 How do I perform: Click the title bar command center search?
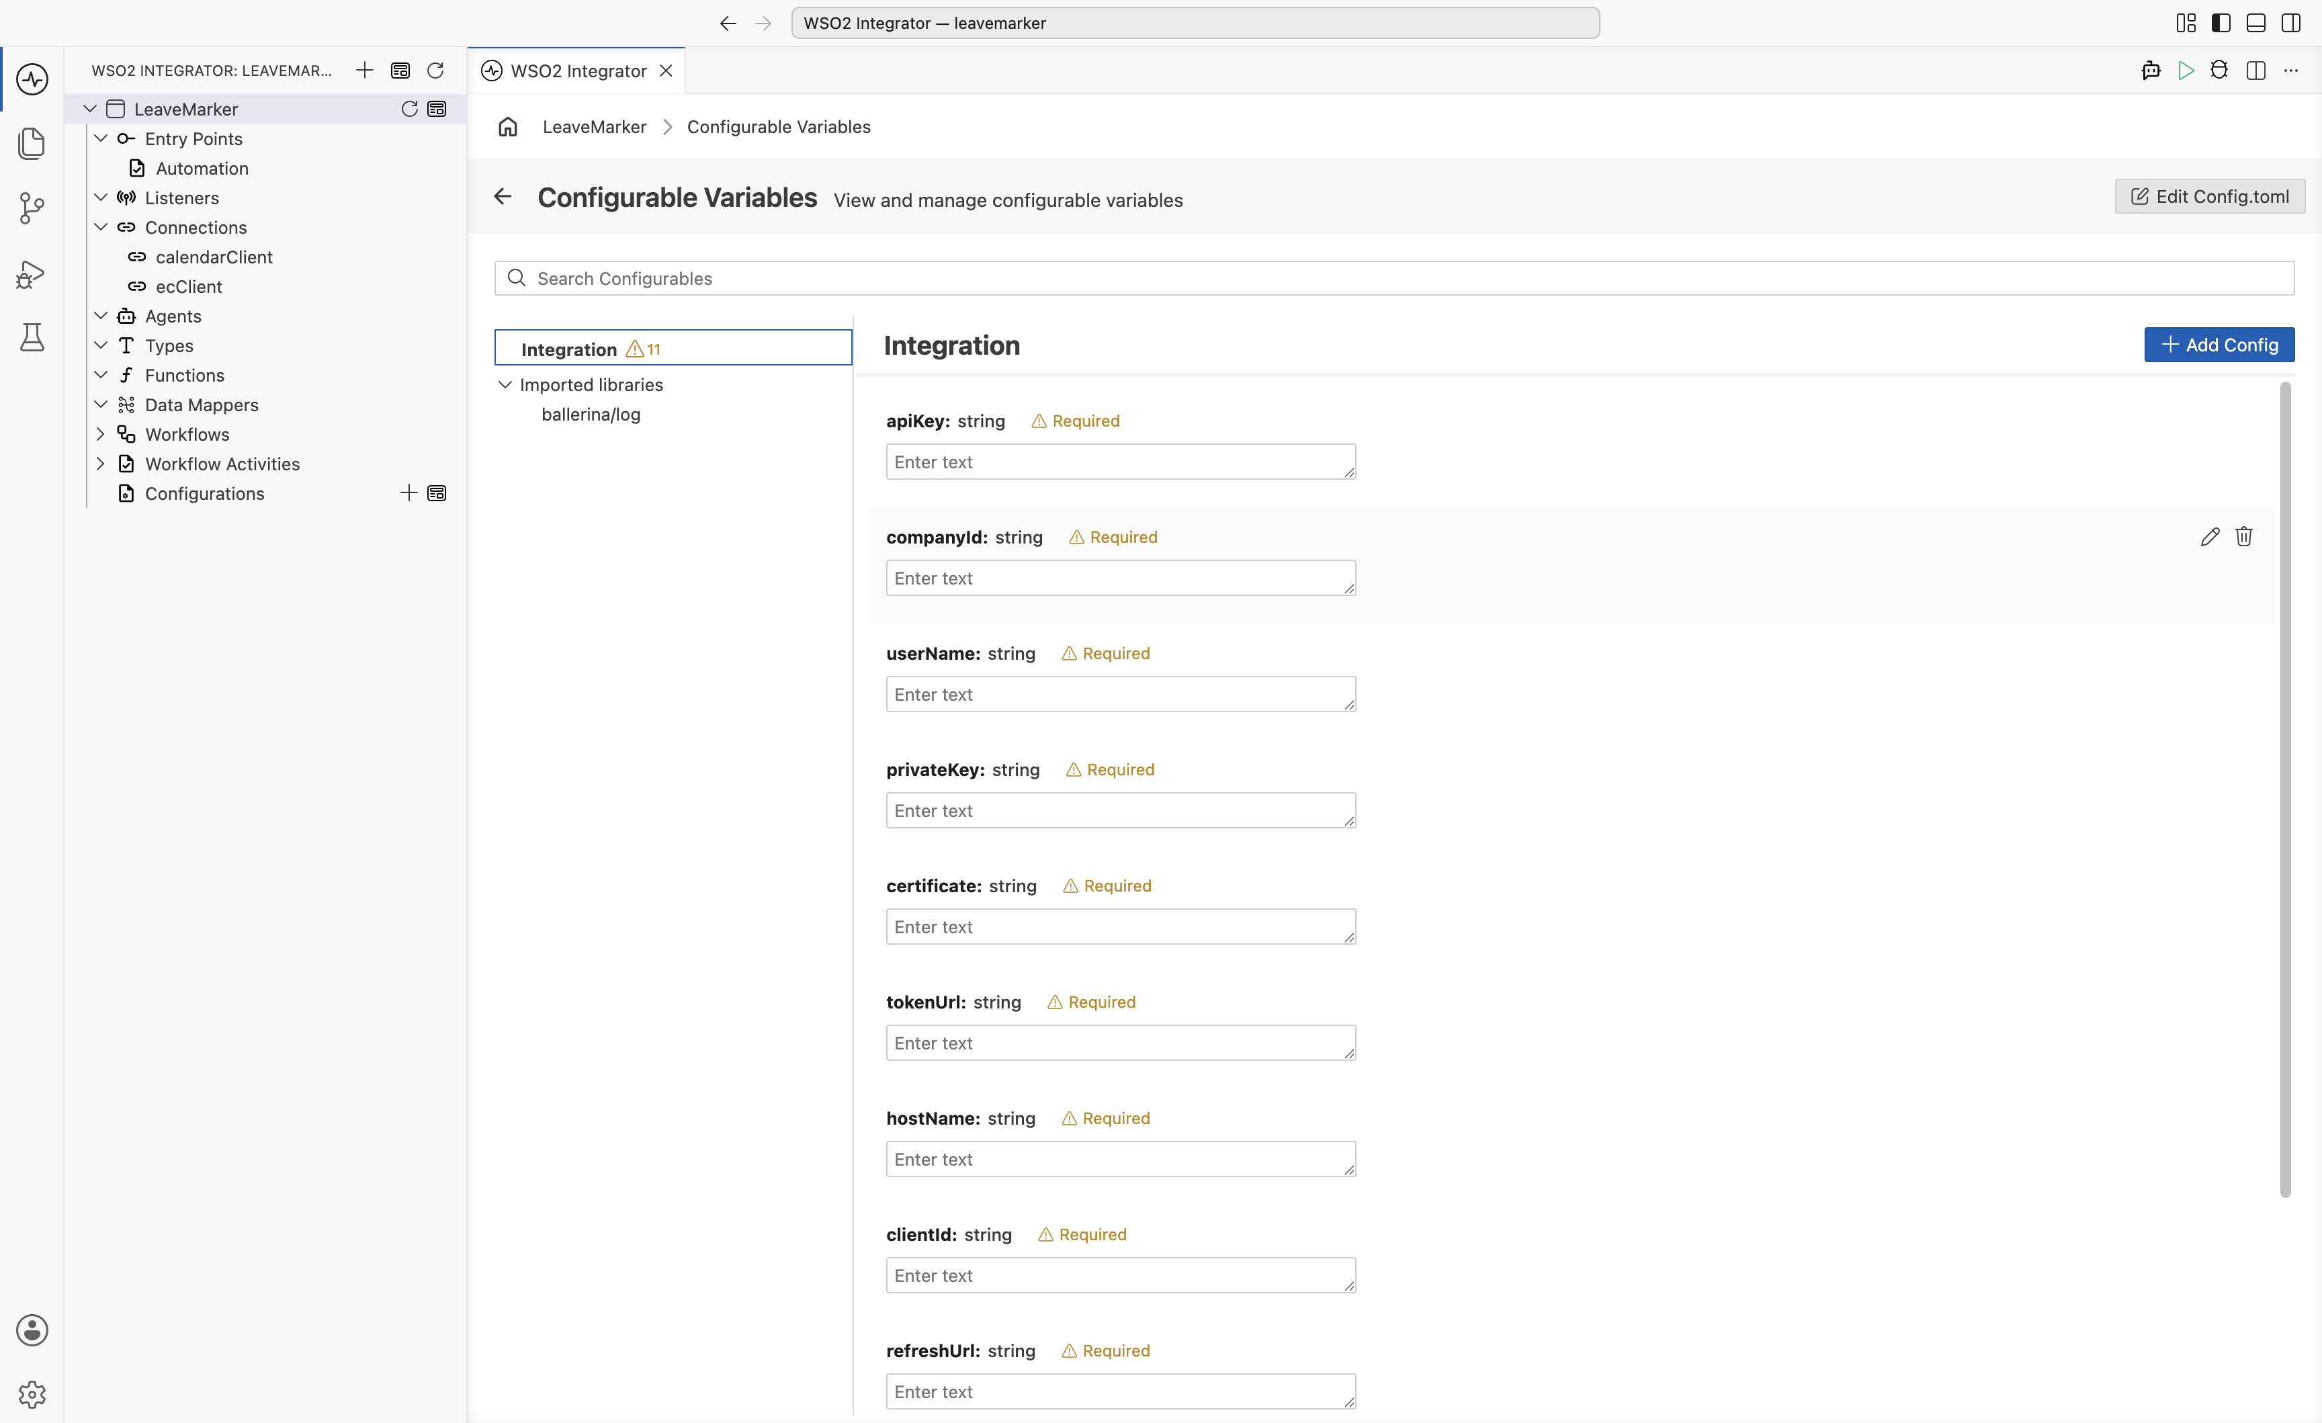click(x=1195, y=23)
